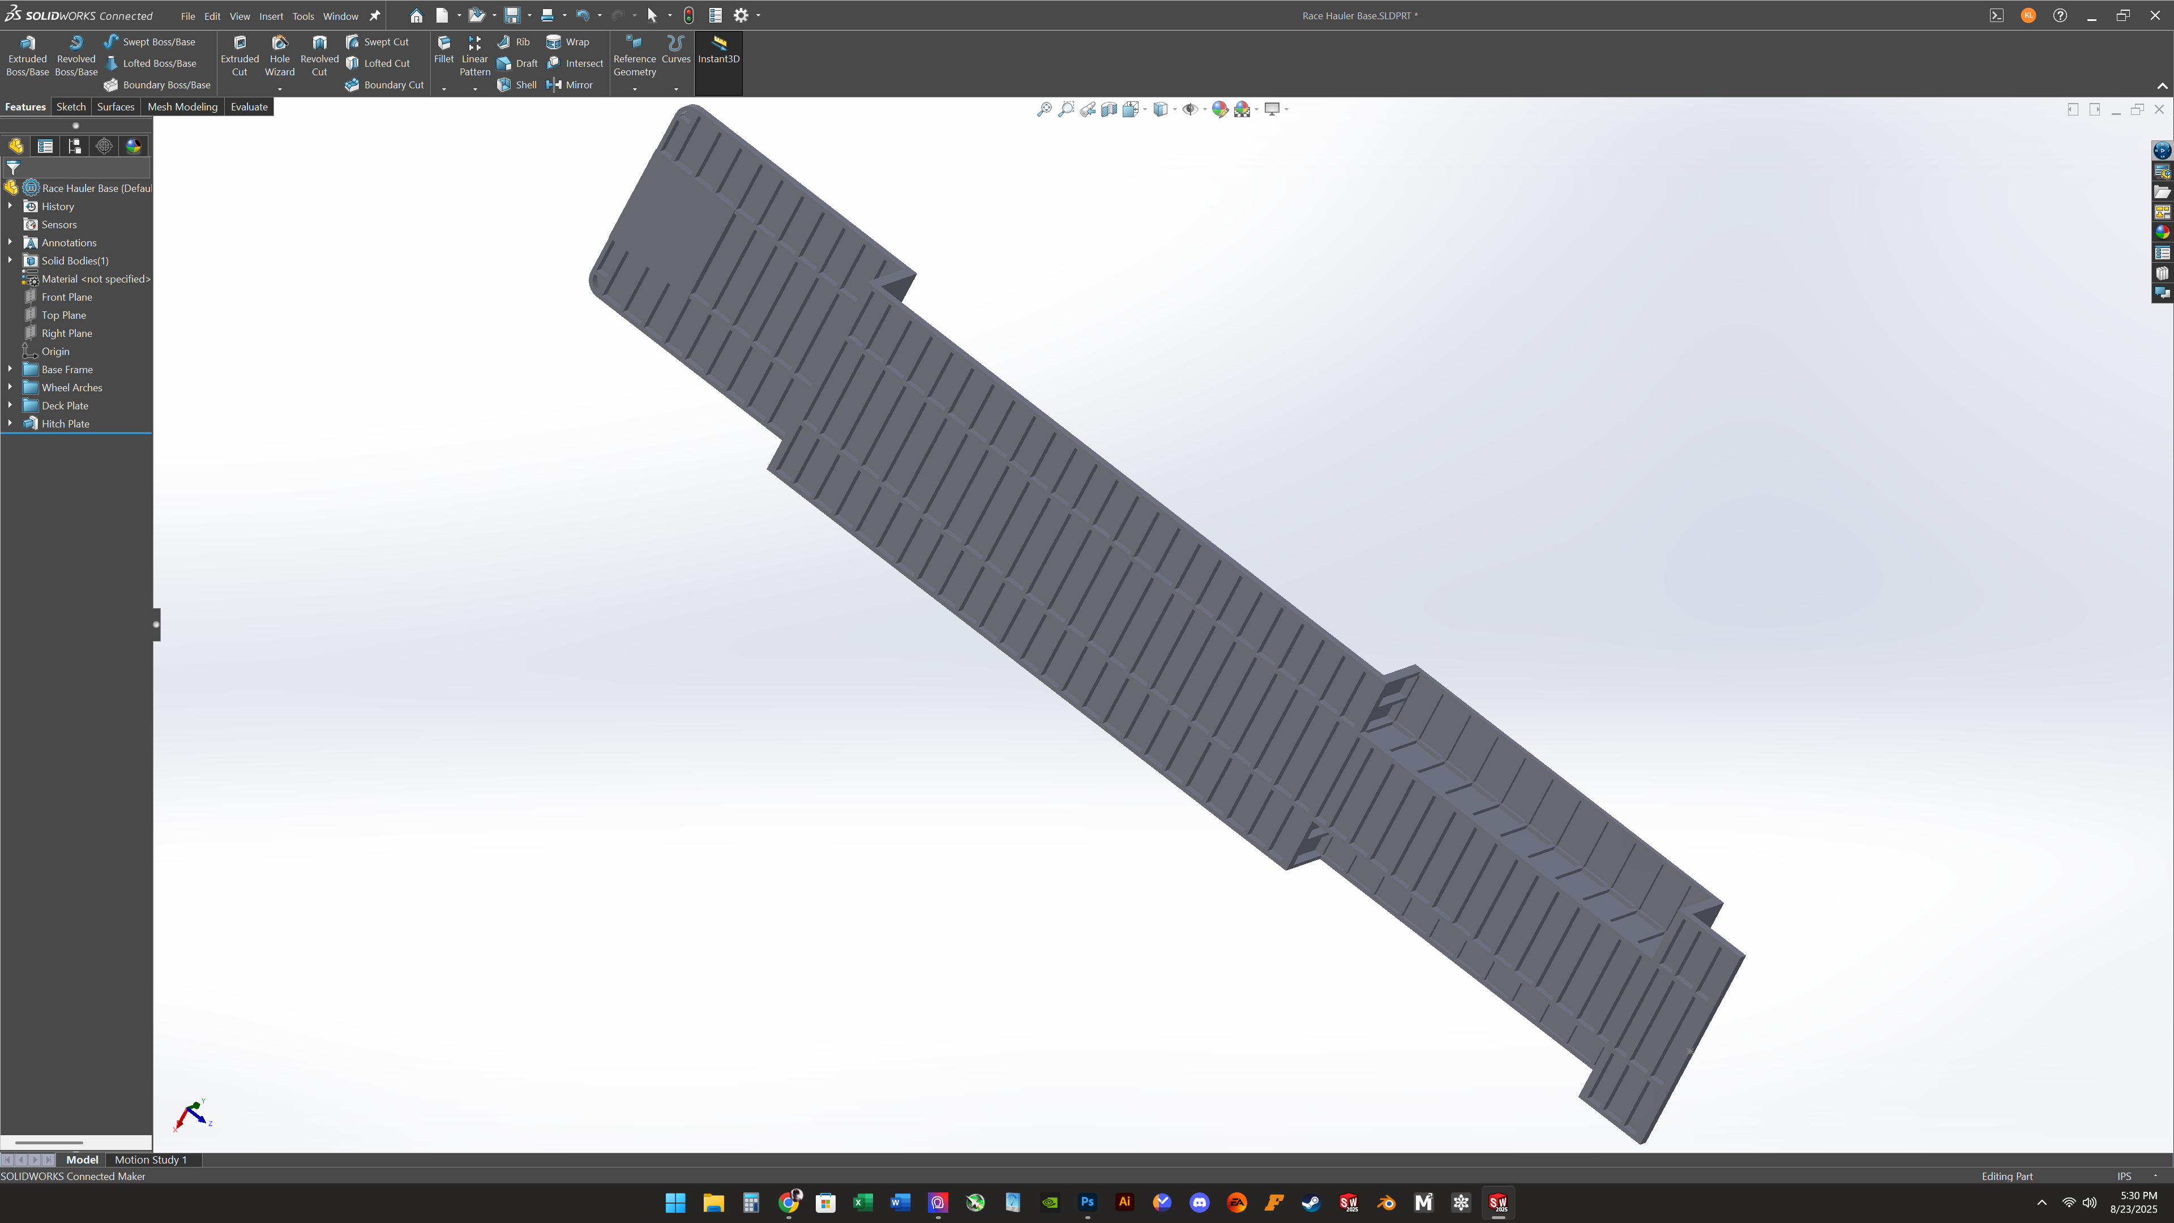Open the ConfigurationManager tab icon
The width and height of the screenshot is (2174, 1223).
[x=75, y=146]
